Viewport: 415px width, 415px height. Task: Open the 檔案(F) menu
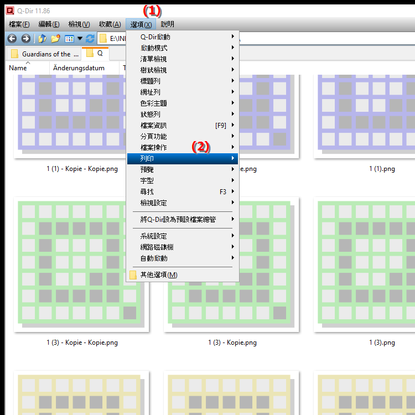coord(19,24)
